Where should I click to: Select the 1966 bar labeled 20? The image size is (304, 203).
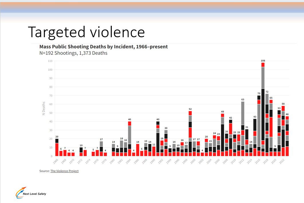(57, 147)
